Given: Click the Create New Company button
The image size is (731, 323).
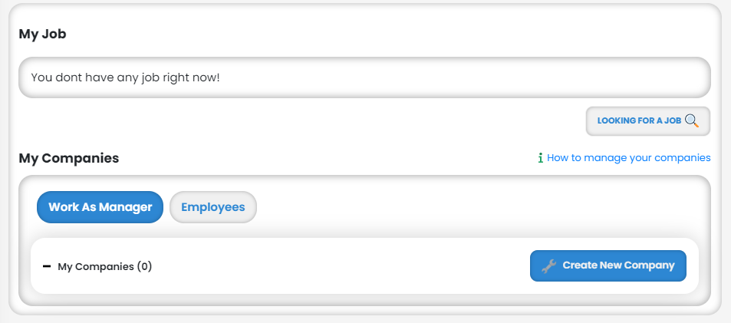Looking at the screenshot, I should 608,265.
